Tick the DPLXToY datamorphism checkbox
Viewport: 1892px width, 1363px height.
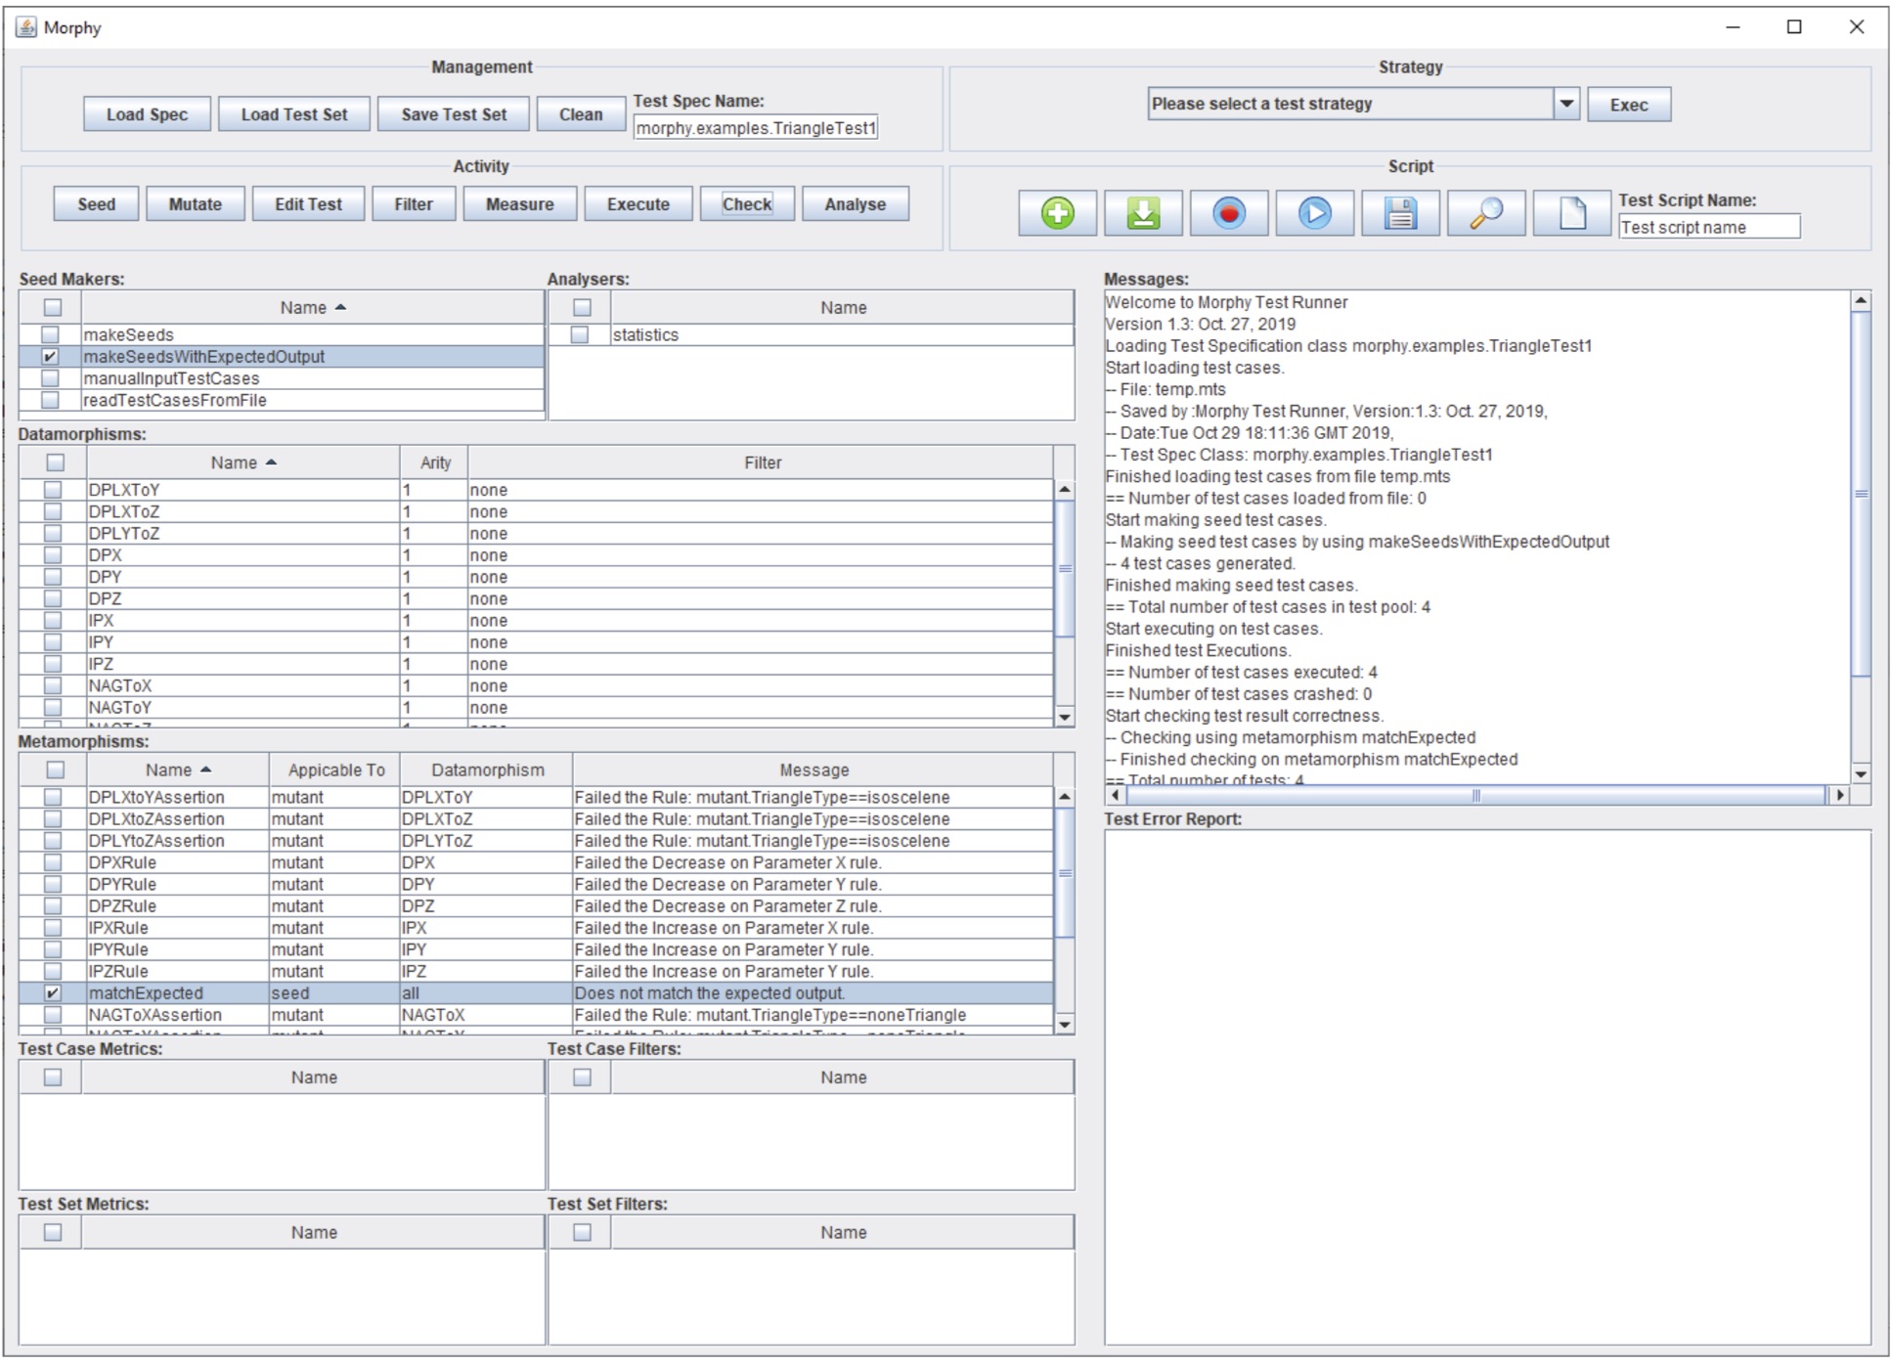tap(53, 490)
